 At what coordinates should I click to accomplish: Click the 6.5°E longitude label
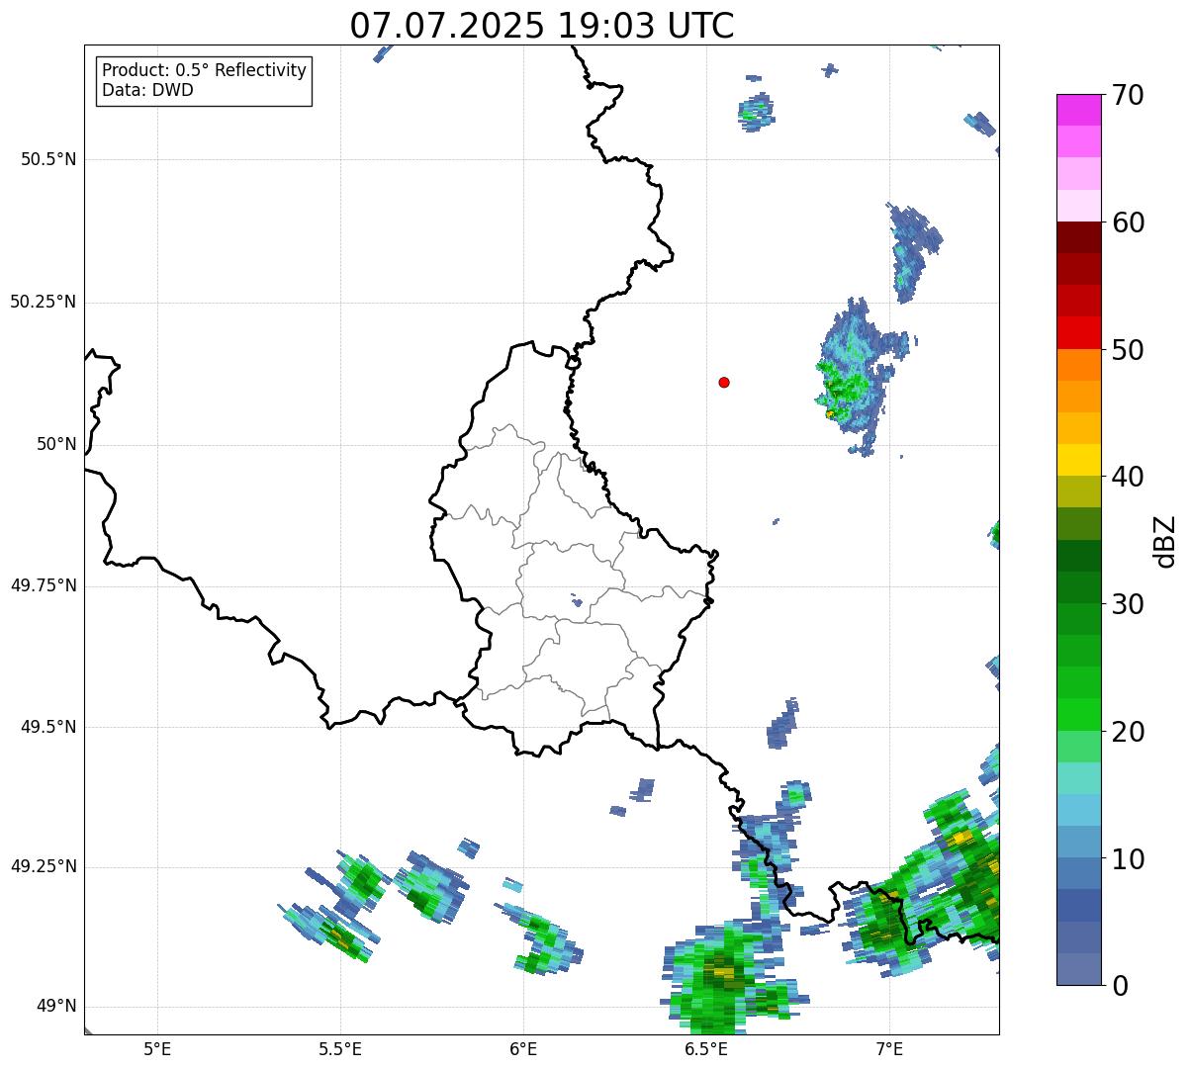tap(706, 1048)
